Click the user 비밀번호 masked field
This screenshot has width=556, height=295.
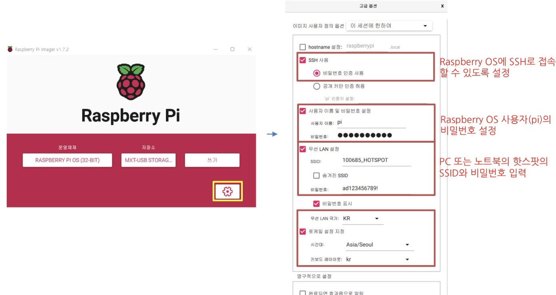tap(371, 136)
